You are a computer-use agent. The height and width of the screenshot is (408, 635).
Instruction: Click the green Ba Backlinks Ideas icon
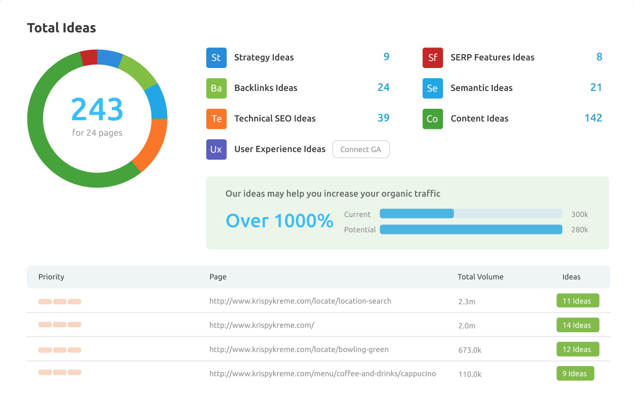[216, 88]
